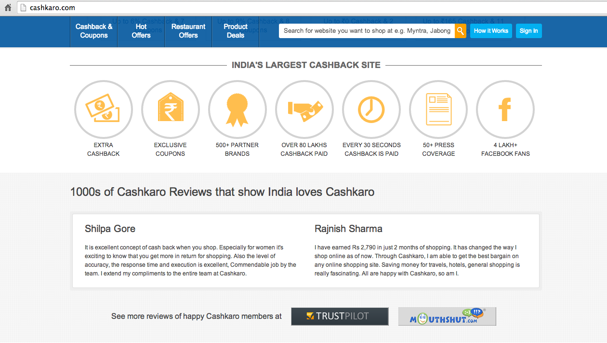Click the Extra Cashback money icon
607x343 pixels.
103,110
